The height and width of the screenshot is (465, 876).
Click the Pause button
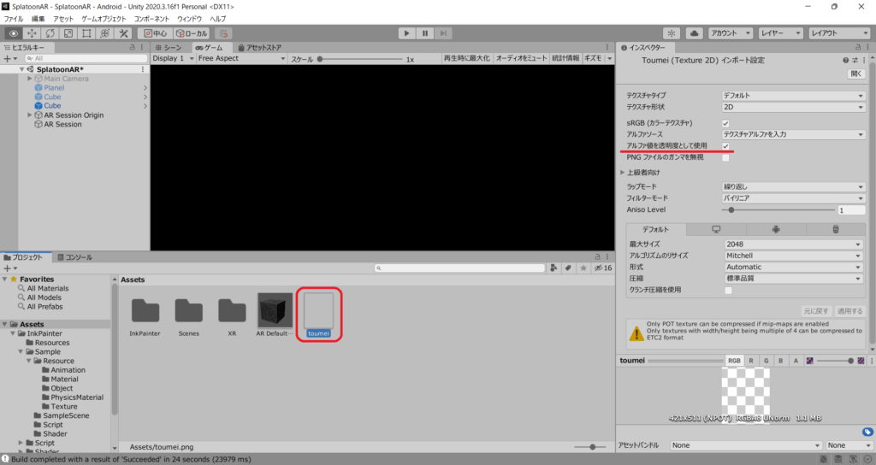(425, 33)
